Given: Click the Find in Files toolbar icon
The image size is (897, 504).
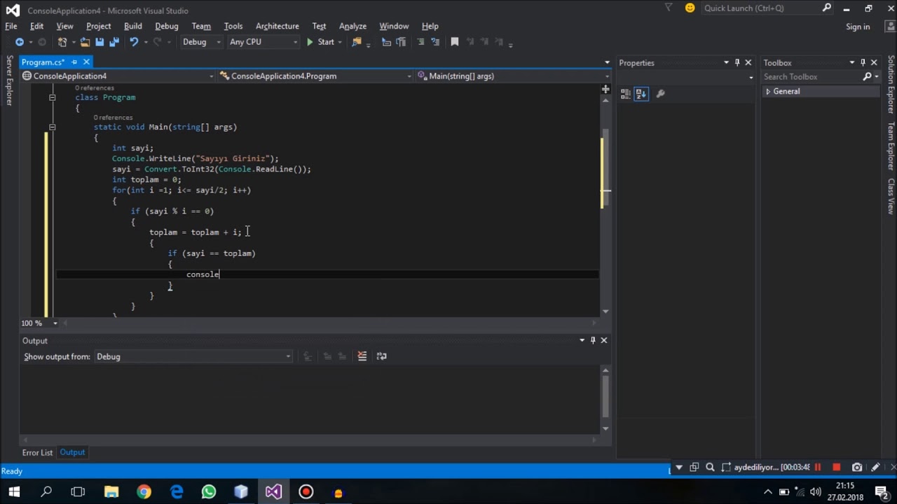Looking at the screenshot, I should (357, 42).
